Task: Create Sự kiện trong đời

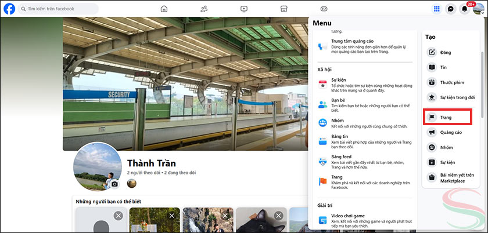Action: click(x=451, y=97)
